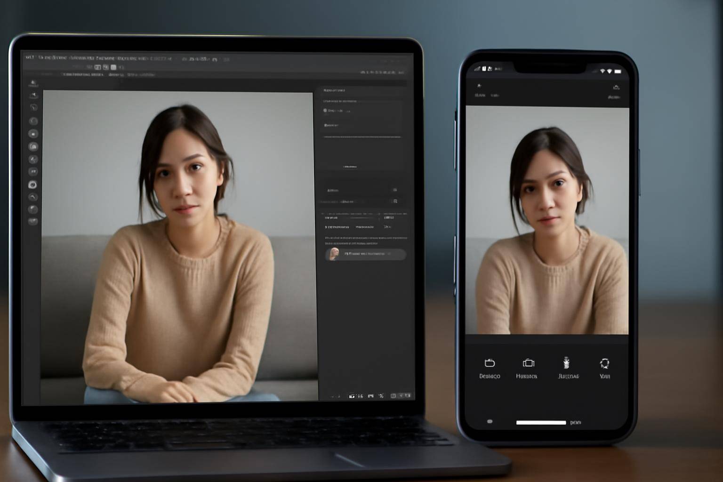
Task: Tap the back icon at phone's top left
Action: 479,86
